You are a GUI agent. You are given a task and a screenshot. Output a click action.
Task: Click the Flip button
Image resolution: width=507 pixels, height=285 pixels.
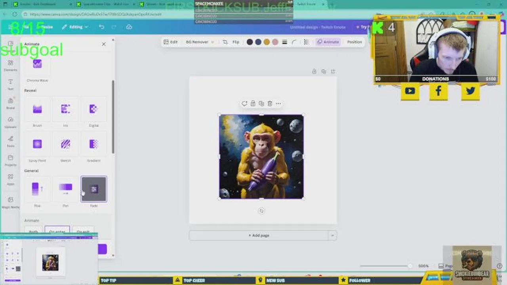pos(236,42)
